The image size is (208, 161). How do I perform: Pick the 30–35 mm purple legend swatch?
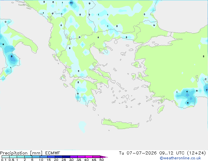[x=73, y=157]
